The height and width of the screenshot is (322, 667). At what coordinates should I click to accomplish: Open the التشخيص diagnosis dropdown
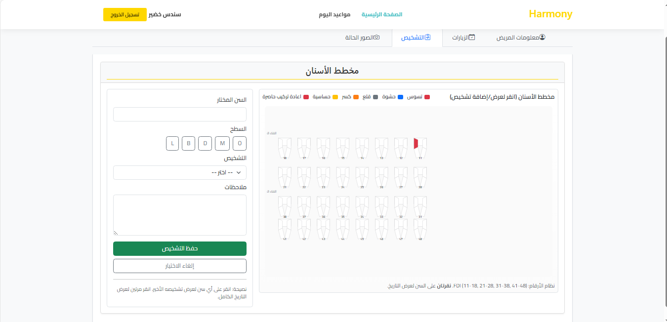click(x=180, y=172)
